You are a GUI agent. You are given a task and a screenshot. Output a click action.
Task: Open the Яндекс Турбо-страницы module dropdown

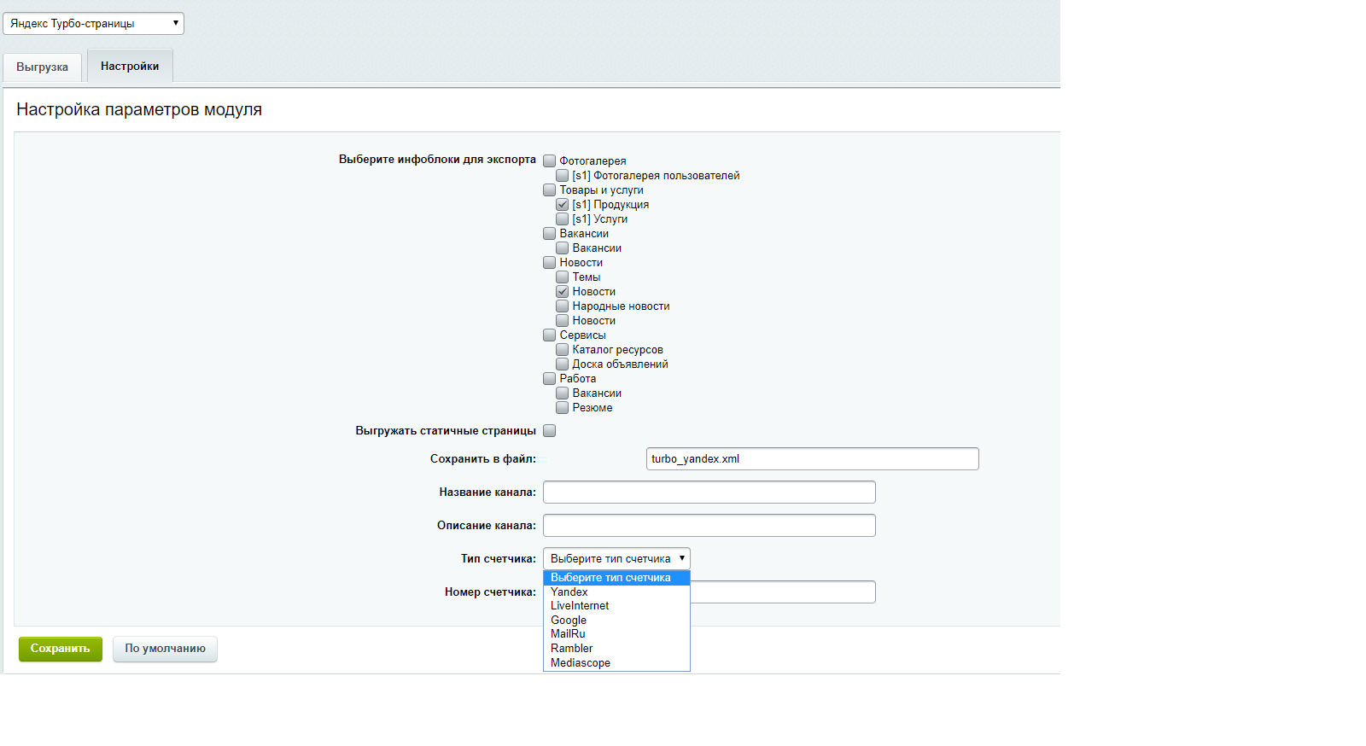[93, 23]
